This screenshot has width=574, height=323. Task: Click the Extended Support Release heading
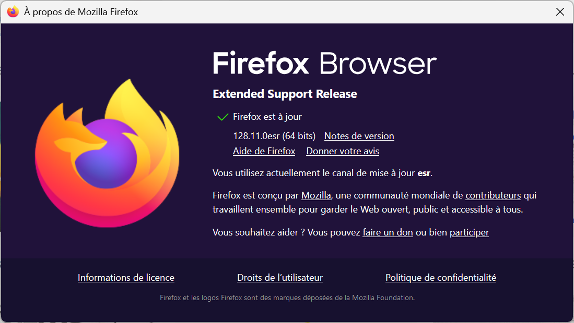285,94
